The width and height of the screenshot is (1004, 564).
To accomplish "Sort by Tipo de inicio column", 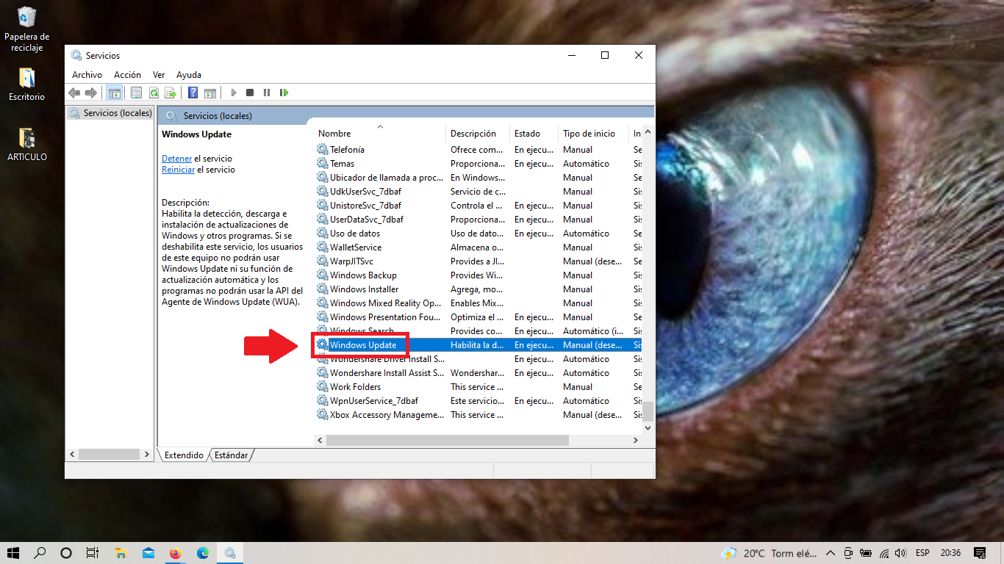I will click(x=589, y=134).
